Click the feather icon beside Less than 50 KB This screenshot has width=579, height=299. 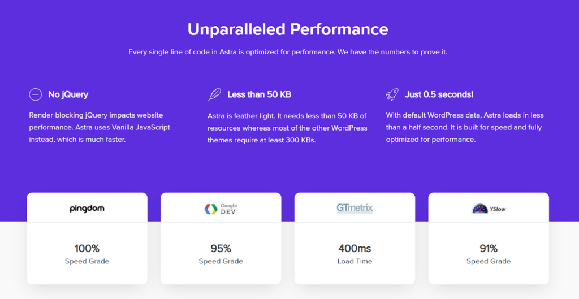(x=214, y=94)
